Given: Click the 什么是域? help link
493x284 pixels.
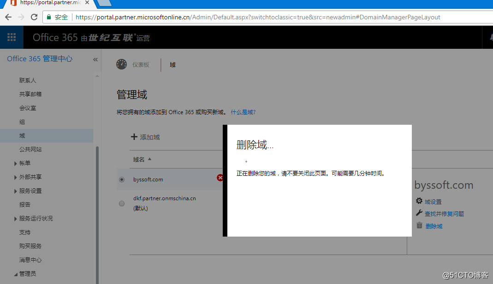Looking at the screenshot, I should point(243,112).
